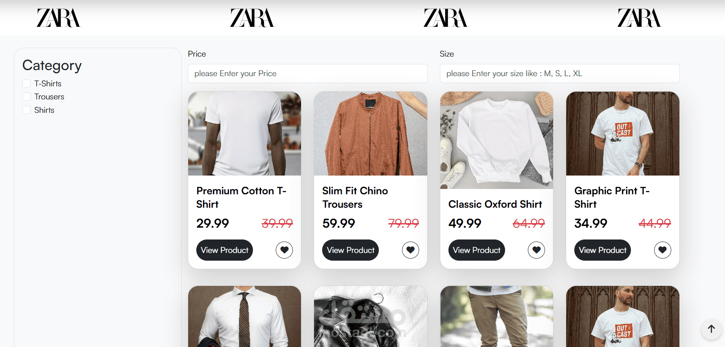View Product for Premium Cotton T-Shirt
Screen dimensions: 725x347
pyautogui.click(x=224, y=250)
